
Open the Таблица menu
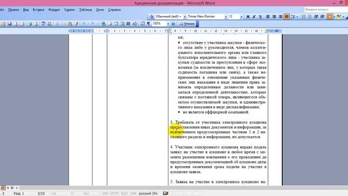[x=85, y=10]
